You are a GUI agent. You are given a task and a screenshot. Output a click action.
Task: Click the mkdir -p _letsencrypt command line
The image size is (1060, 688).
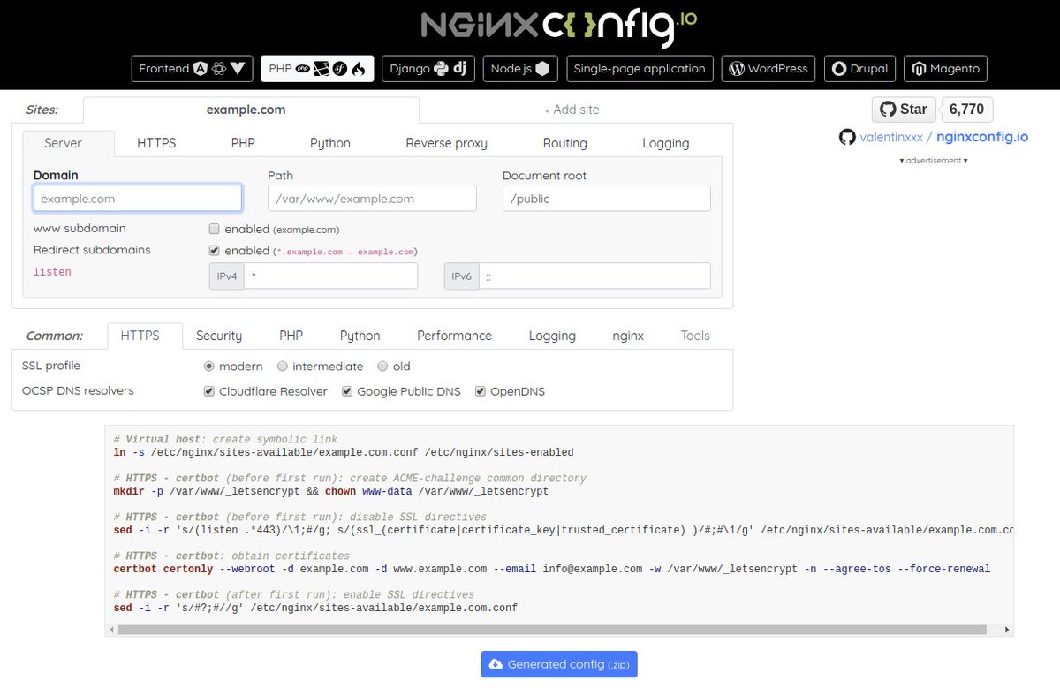[331, 491]
